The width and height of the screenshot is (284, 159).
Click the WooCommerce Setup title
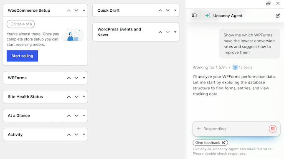pos(29,10)
